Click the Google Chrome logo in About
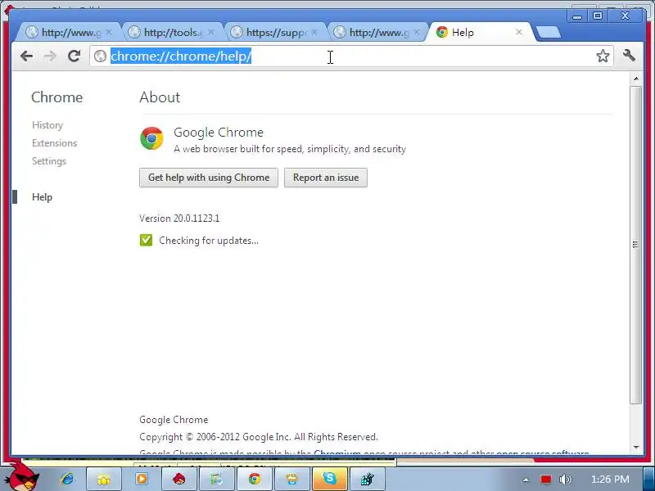Viewport: 655px width, 491px height. pyautogui.click(x=151, y=138)
